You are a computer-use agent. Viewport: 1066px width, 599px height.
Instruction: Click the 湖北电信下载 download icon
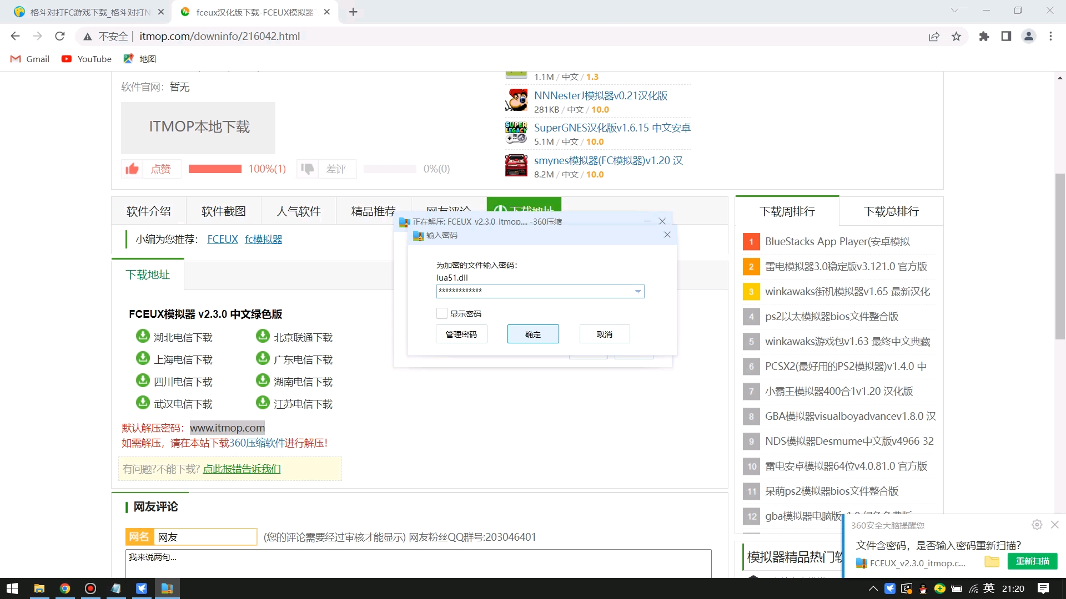coord(143,336)
